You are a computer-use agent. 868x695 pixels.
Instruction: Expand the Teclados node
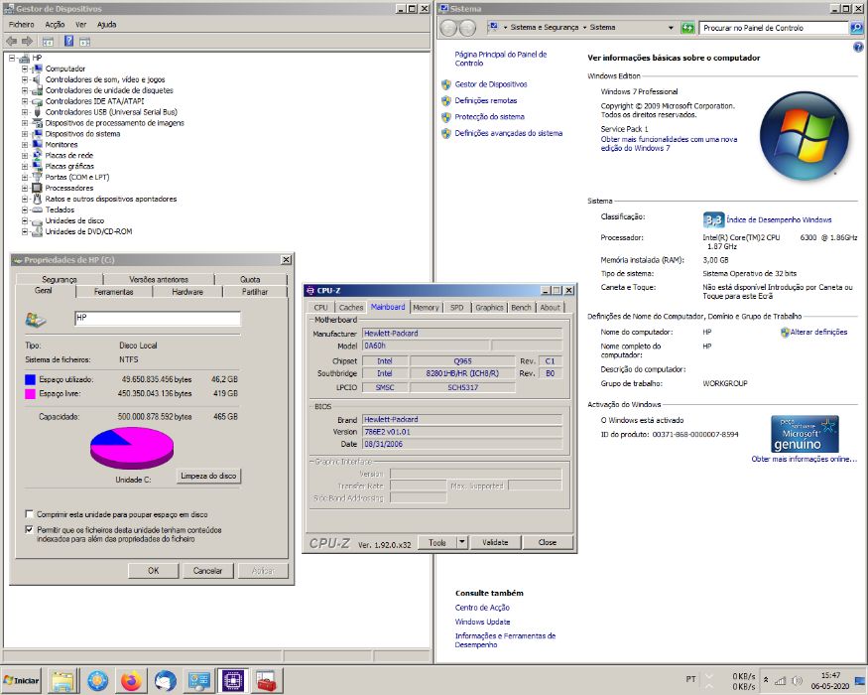click(25, 210)
